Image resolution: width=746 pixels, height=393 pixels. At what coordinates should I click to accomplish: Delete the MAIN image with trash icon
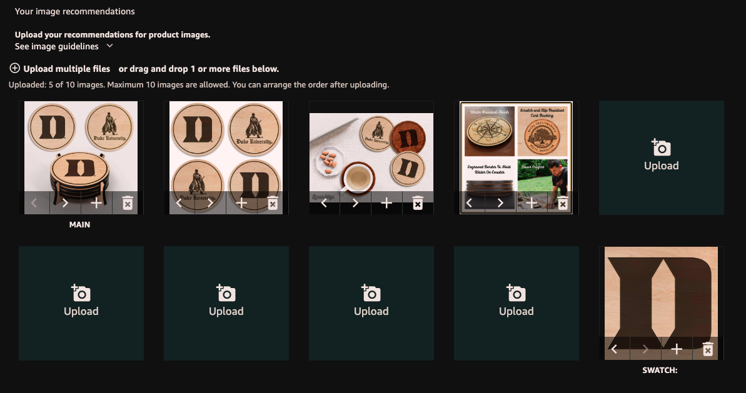pyautogui.click(x=128, y=204)
